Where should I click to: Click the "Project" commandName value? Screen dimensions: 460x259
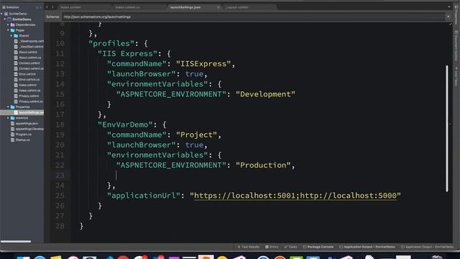pyautogui.click(x=196, y=135)
